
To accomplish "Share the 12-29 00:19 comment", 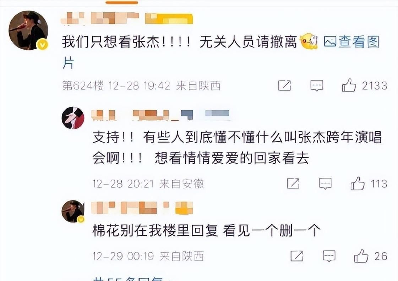I will tap(297, 256).
